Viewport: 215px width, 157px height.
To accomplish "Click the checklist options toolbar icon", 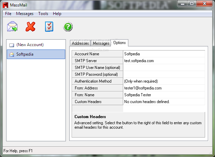I will tap(49, 27).
